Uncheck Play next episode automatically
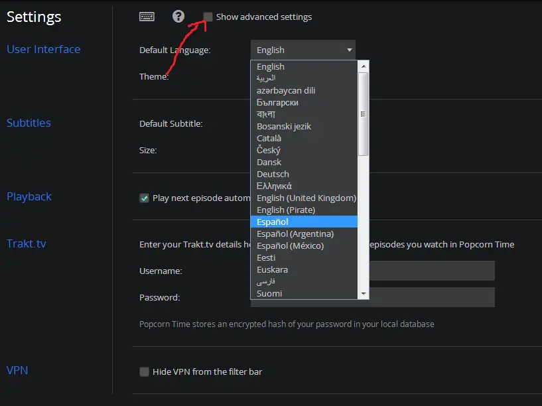The width and height of the screenshot is (542, 406). coord(144,198)
